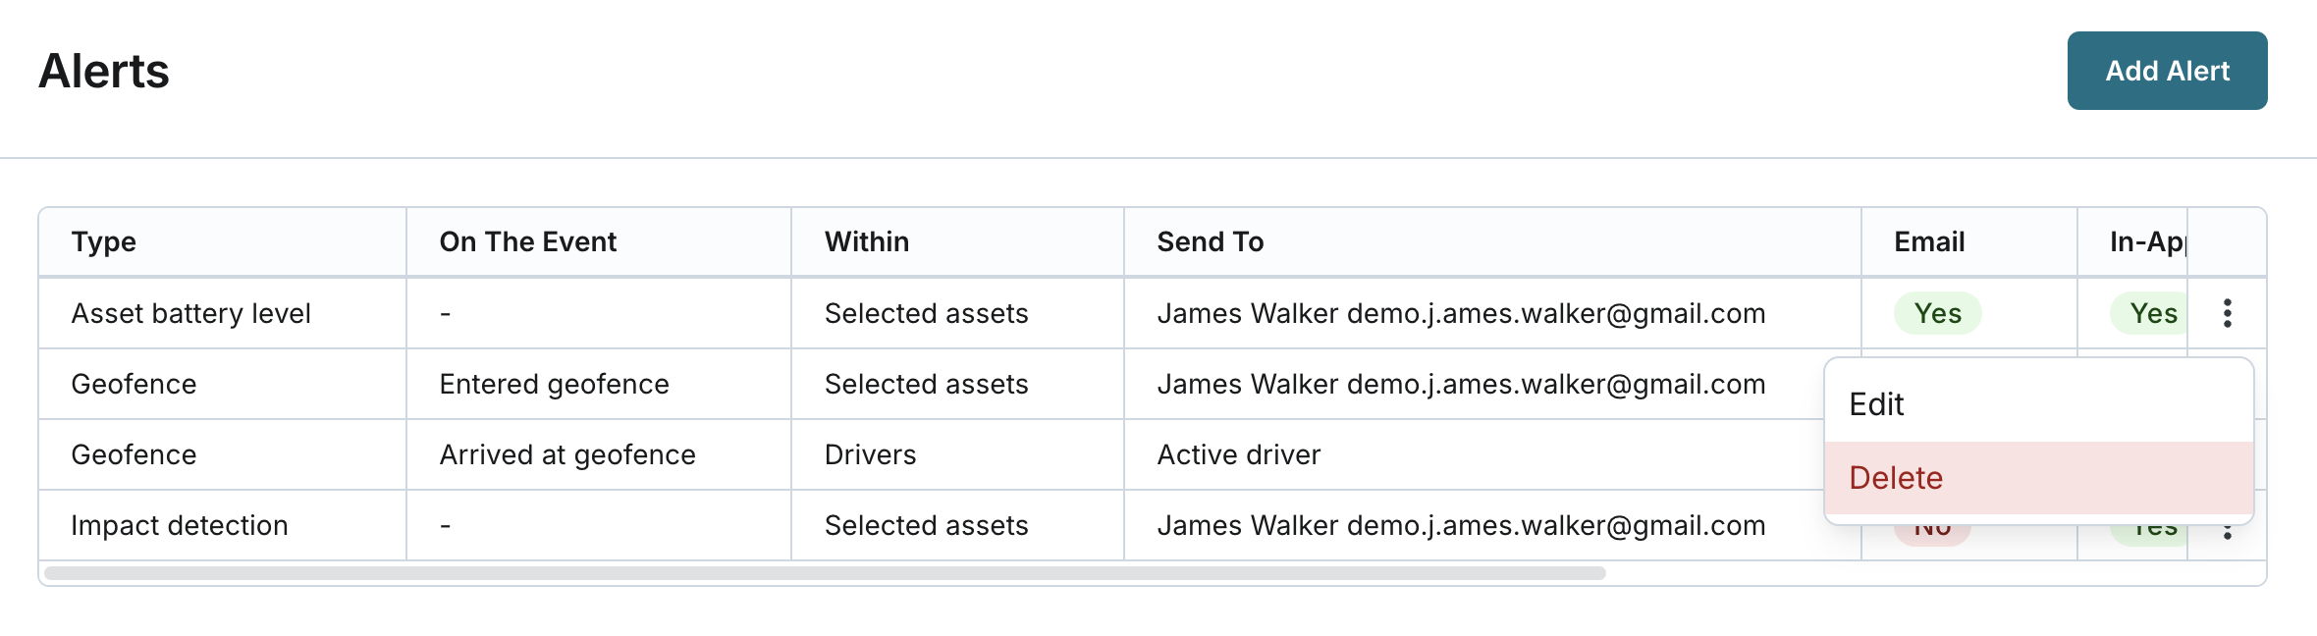Click the Add Alert button
Image resolution: width=2317 pixels, height=636 pixels.
2167,71
